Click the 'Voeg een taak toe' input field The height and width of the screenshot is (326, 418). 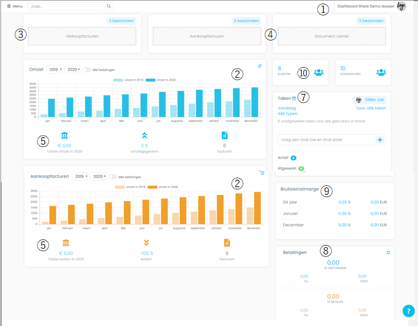click(325, 140)
